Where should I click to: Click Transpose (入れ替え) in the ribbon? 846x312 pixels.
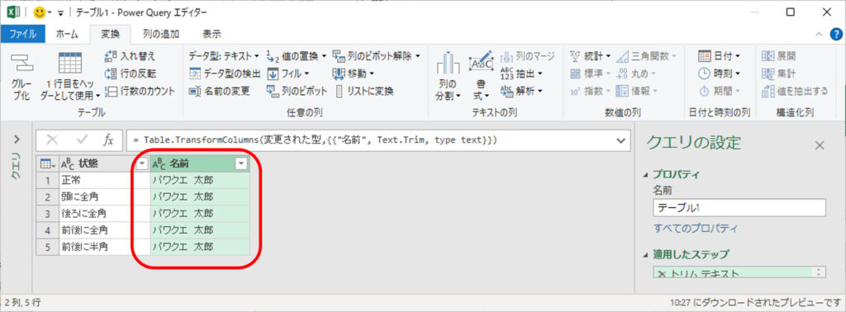click(x=130, y=55)
